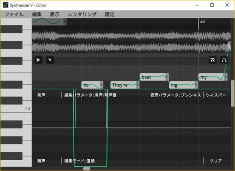
Task: Click the arrow handle on "beat" note
Action: click(x=167, y=77)
